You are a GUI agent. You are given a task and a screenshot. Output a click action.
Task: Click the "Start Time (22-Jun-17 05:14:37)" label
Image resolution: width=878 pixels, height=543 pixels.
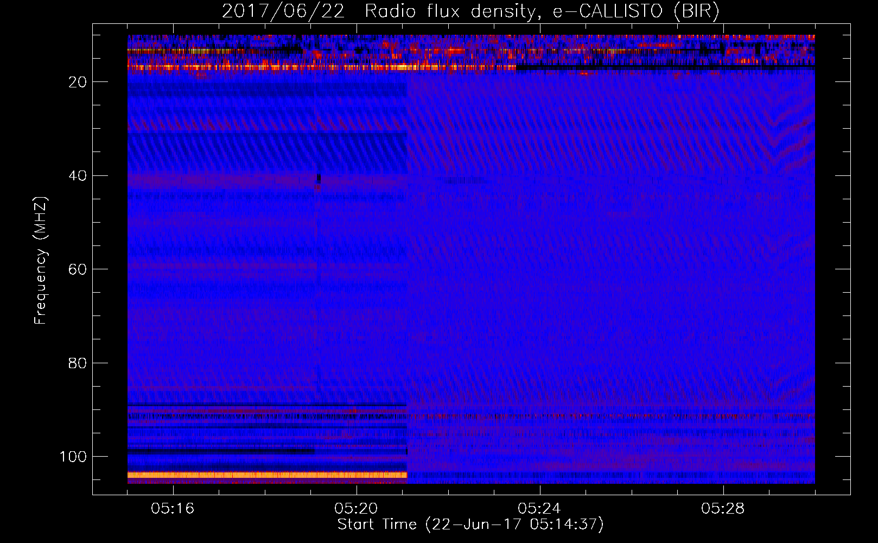470,525
